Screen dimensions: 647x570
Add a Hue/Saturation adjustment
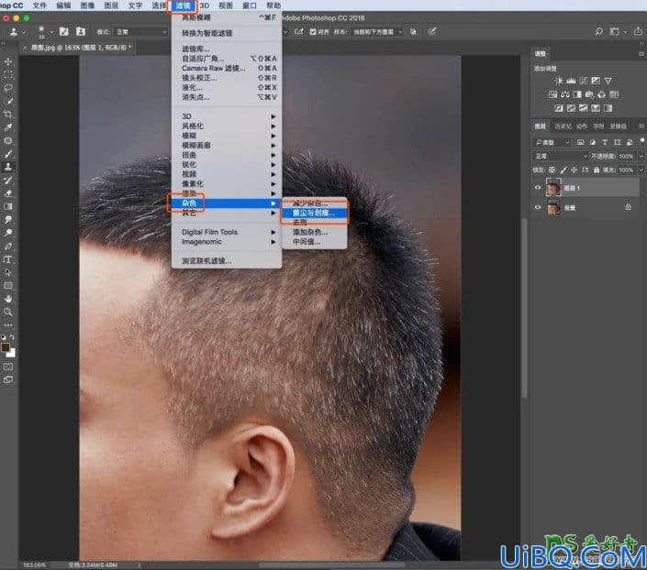pyautogui.click(x=552, y=94)
